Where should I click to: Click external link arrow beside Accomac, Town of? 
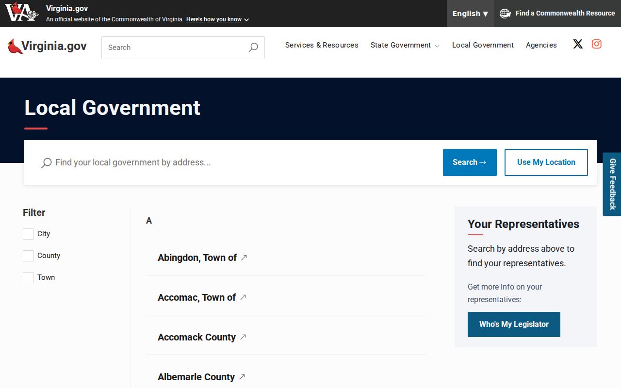coord(243,297)
